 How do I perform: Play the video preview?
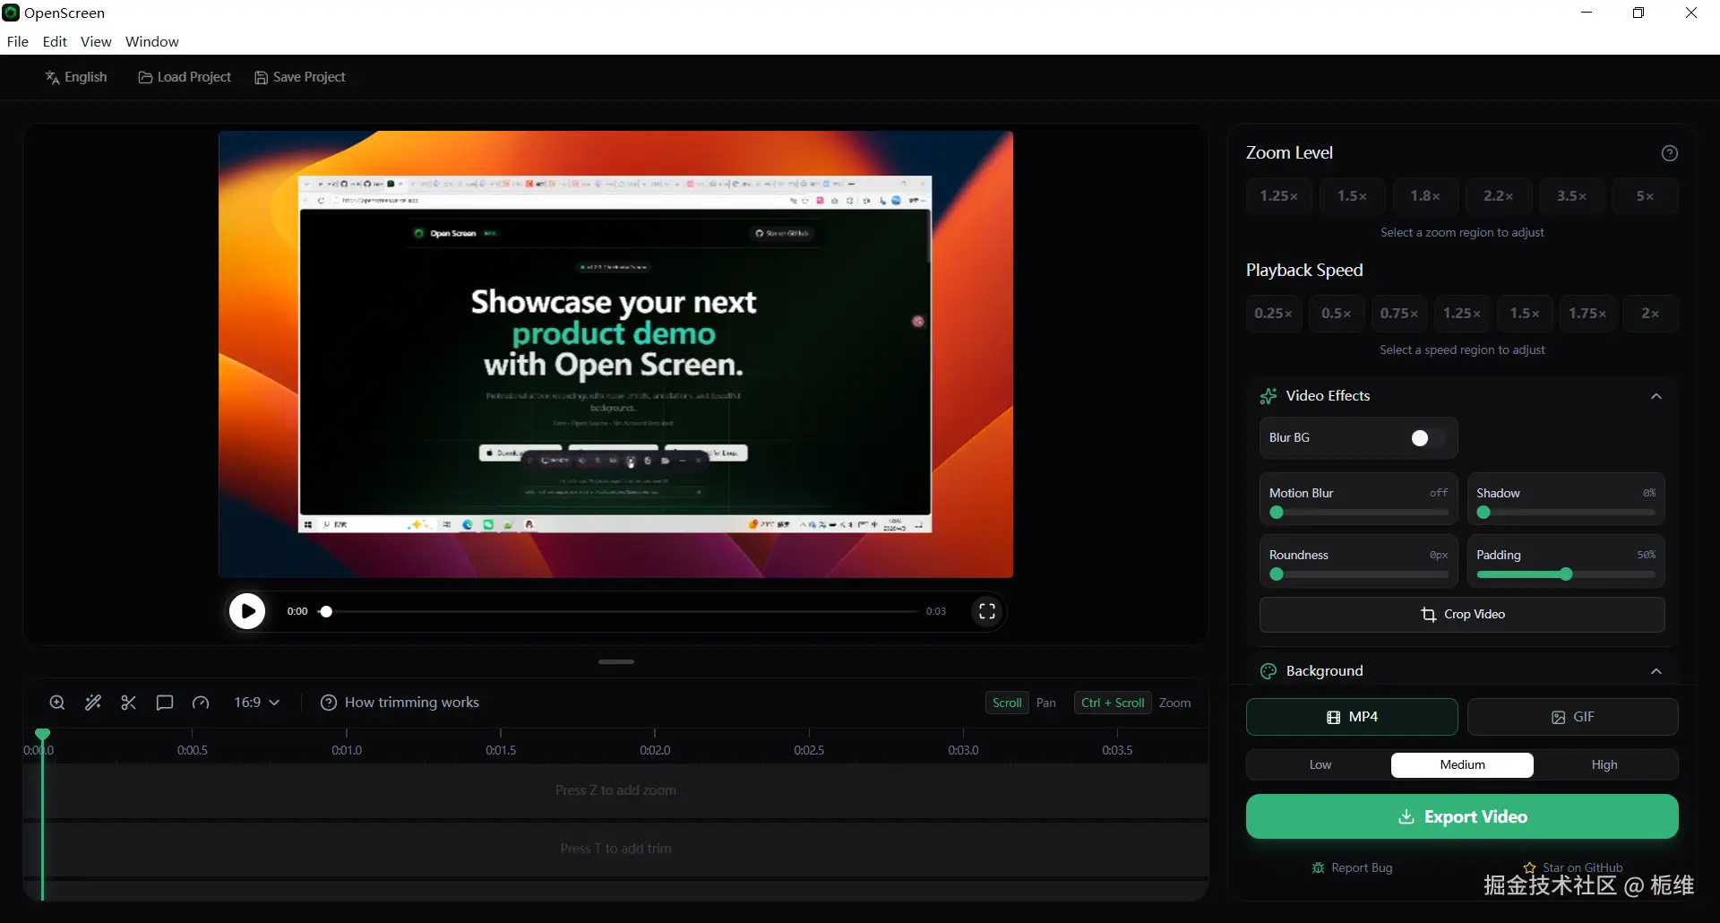coord(247,611)
